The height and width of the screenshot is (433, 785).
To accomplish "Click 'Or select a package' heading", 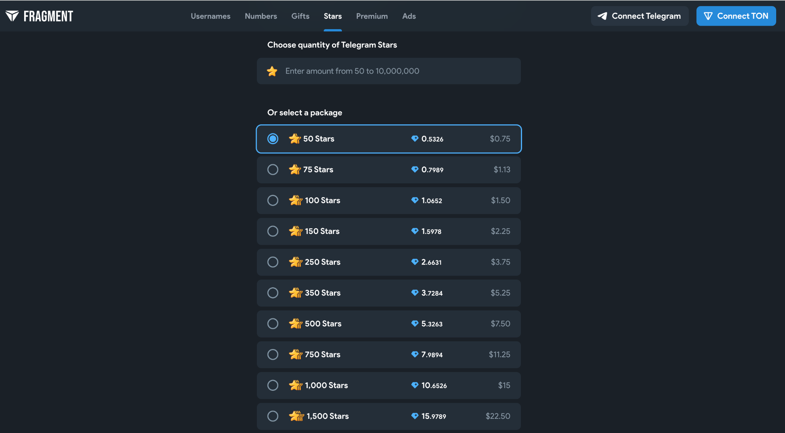I will 305,112.
